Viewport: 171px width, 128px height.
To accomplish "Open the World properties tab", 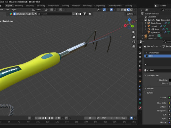I will coord(140,70).
